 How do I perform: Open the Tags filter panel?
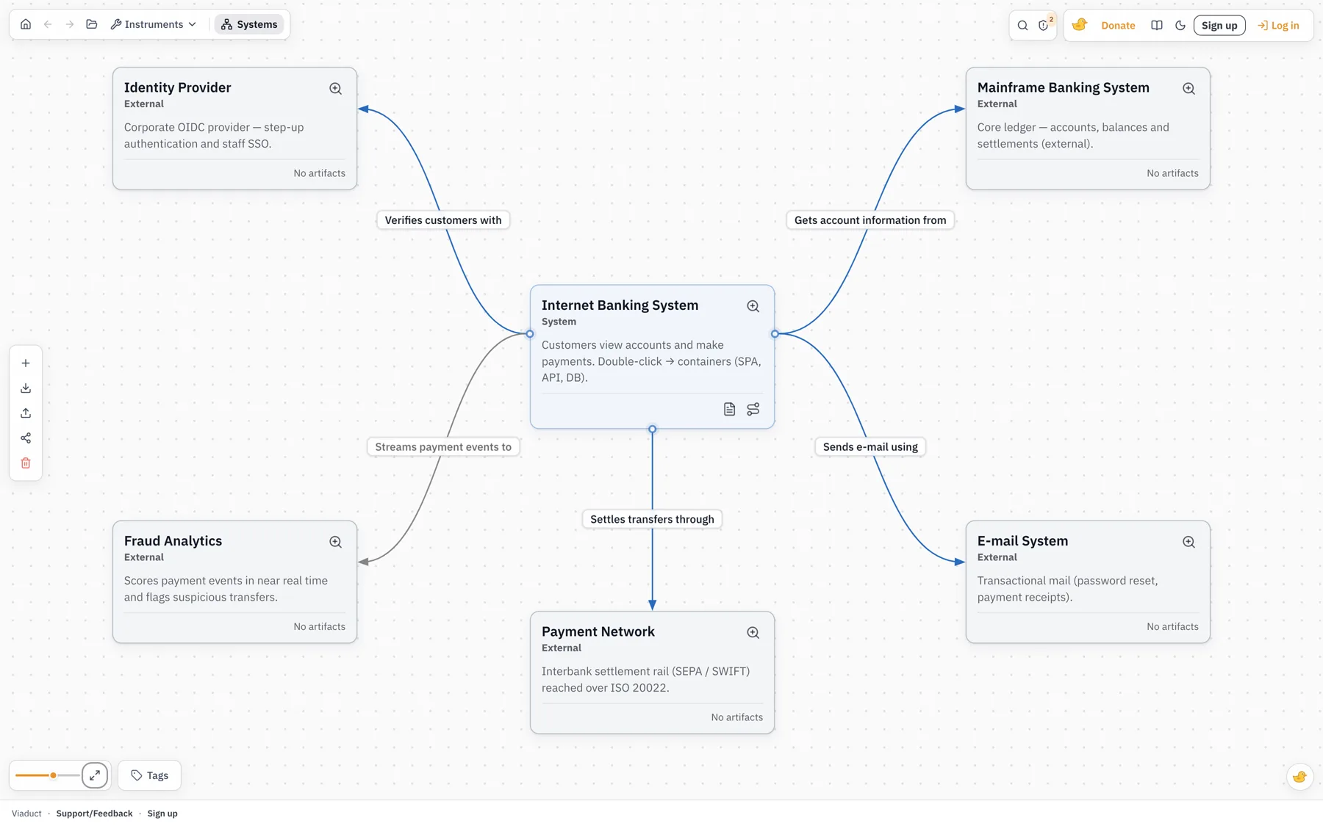[149, 775]
